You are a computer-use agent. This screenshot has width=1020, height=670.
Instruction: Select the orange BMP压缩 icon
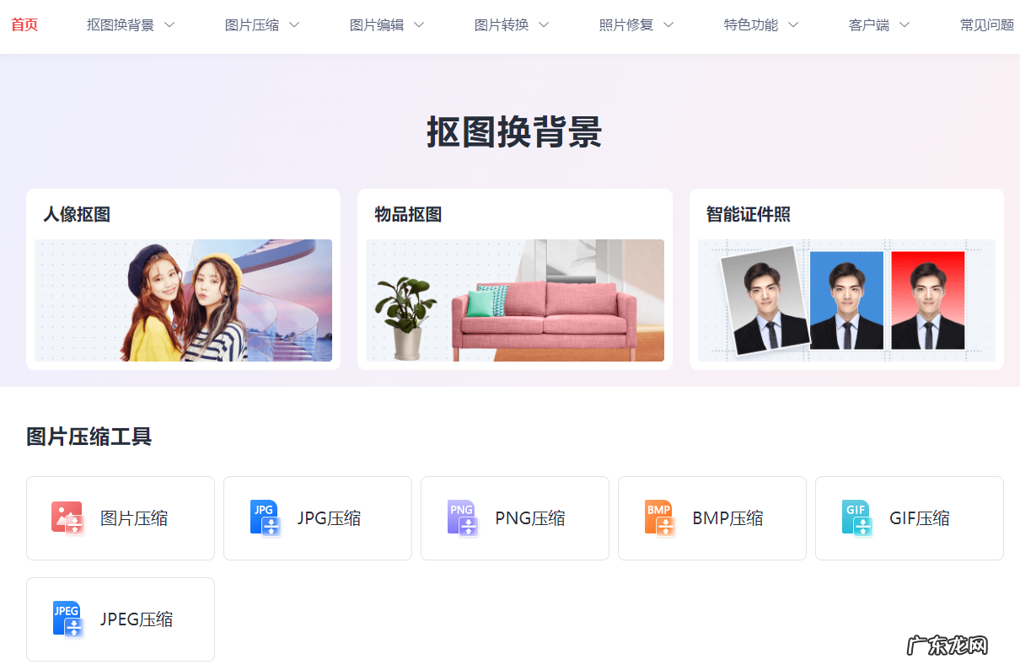pos(659,518)
